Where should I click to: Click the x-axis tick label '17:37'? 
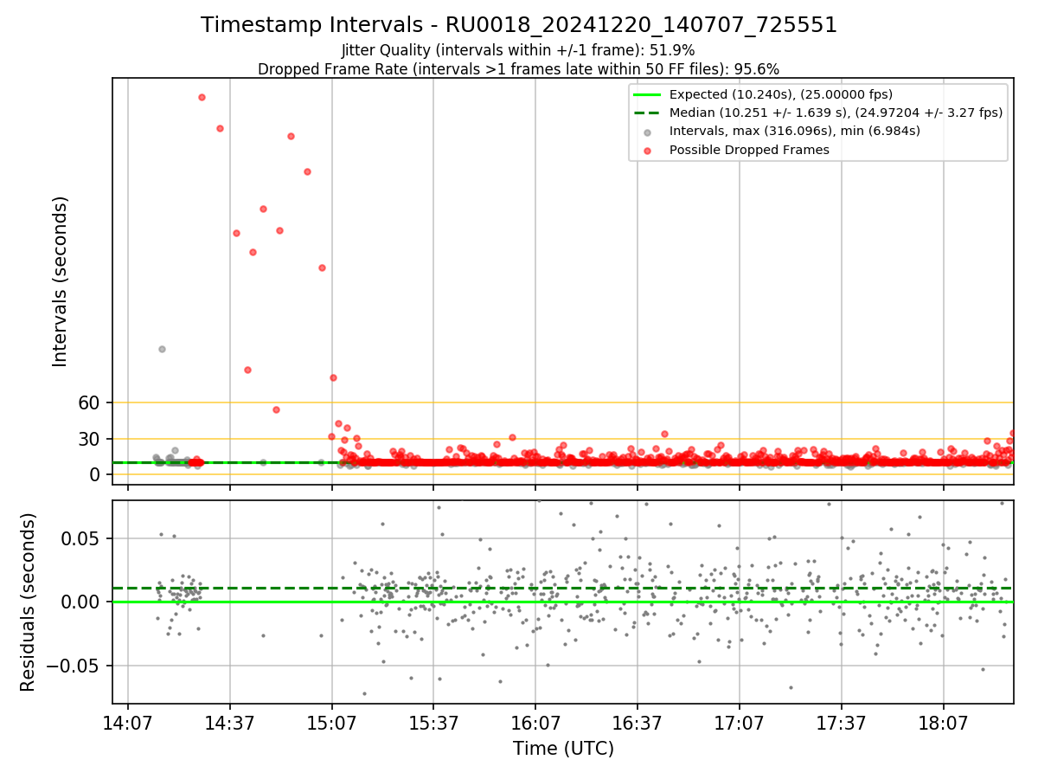pos(842,722)
